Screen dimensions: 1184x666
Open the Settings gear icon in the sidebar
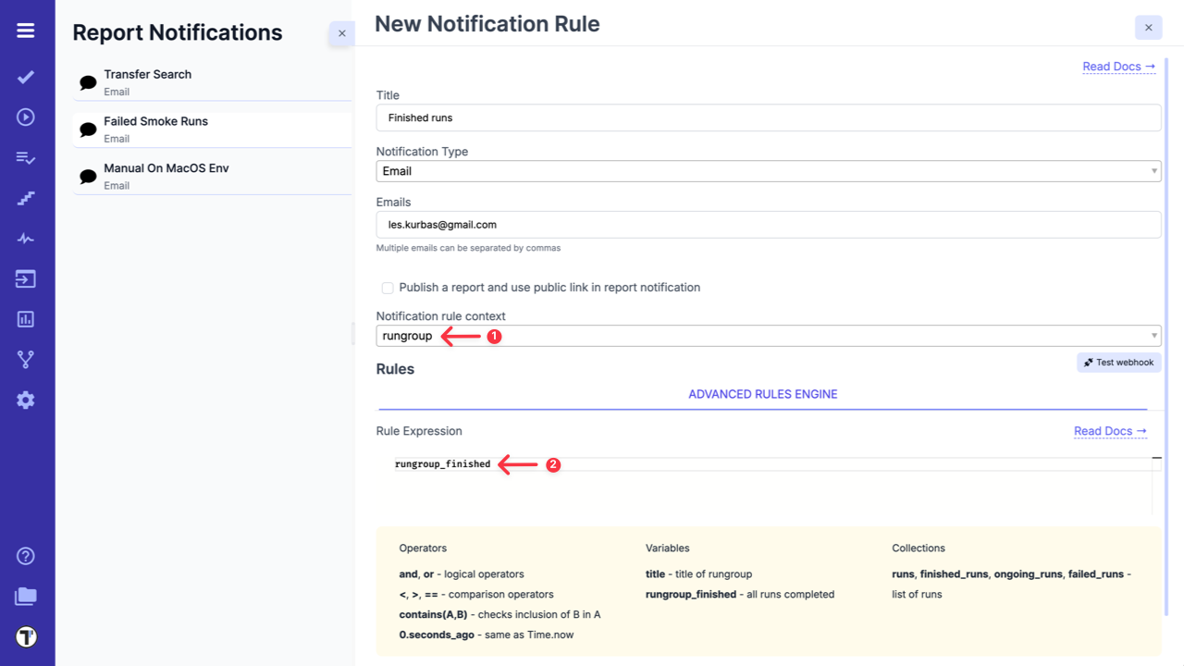(x=26, y=400)
